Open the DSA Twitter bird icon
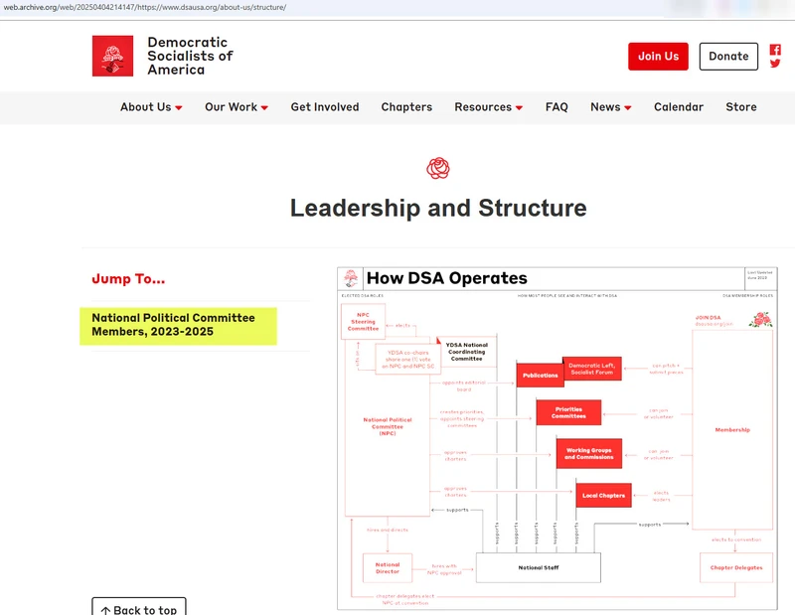Screen dimensions: 795x615 (775, 64)
